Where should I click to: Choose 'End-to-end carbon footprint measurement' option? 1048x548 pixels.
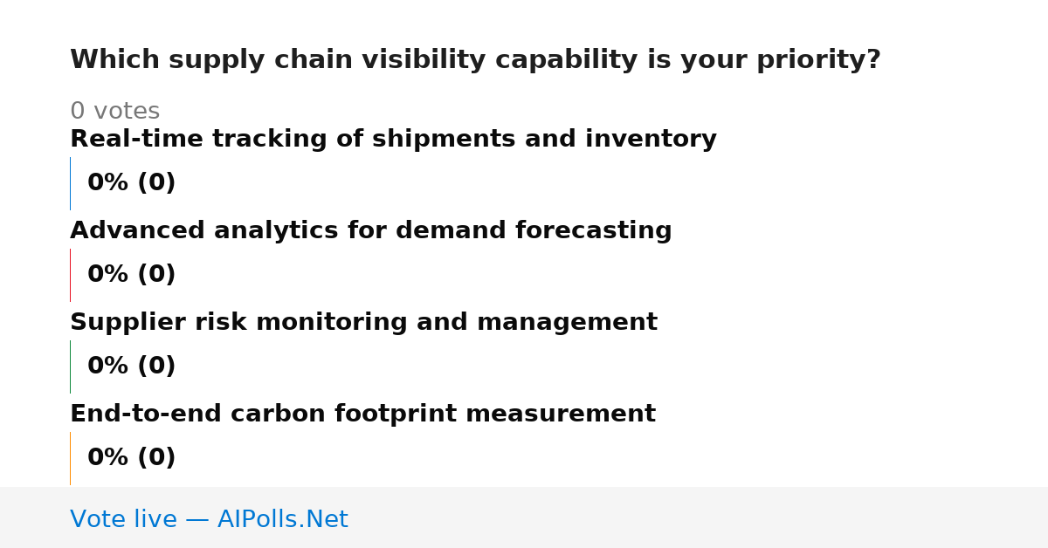(362, 414)
